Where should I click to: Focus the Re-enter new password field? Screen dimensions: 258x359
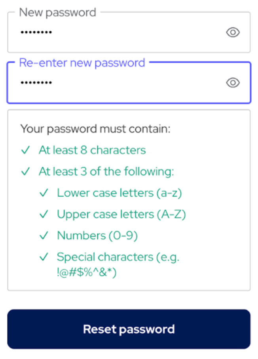119,82
